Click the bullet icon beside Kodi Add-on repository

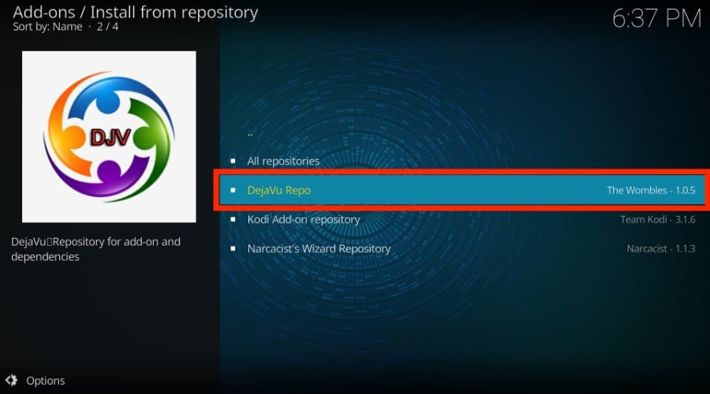233,219
